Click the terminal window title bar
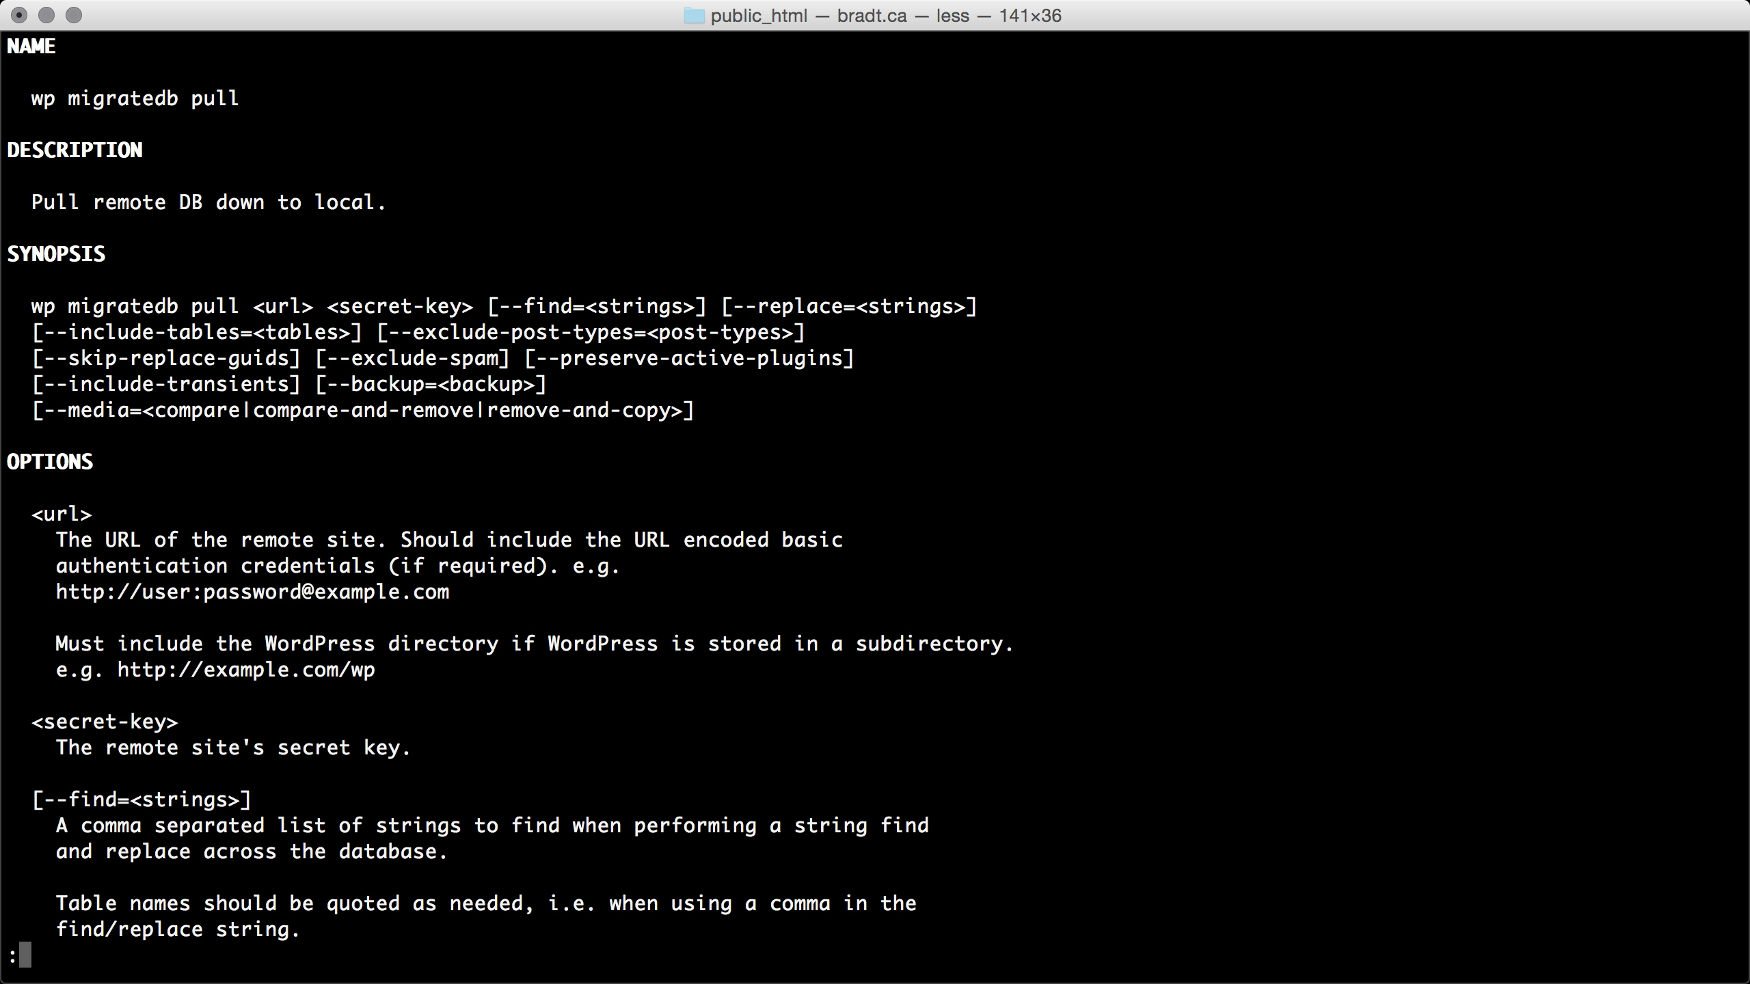The image size is (1750, 984). [x=875, y=14]
